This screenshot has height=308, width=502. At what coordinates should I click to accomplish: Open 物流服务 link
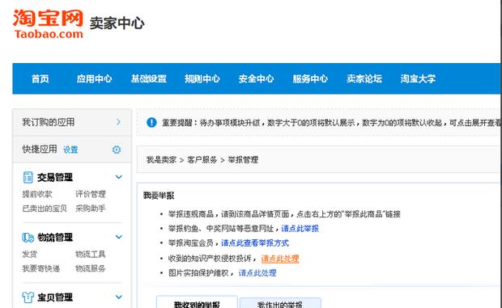coord(91,268)
